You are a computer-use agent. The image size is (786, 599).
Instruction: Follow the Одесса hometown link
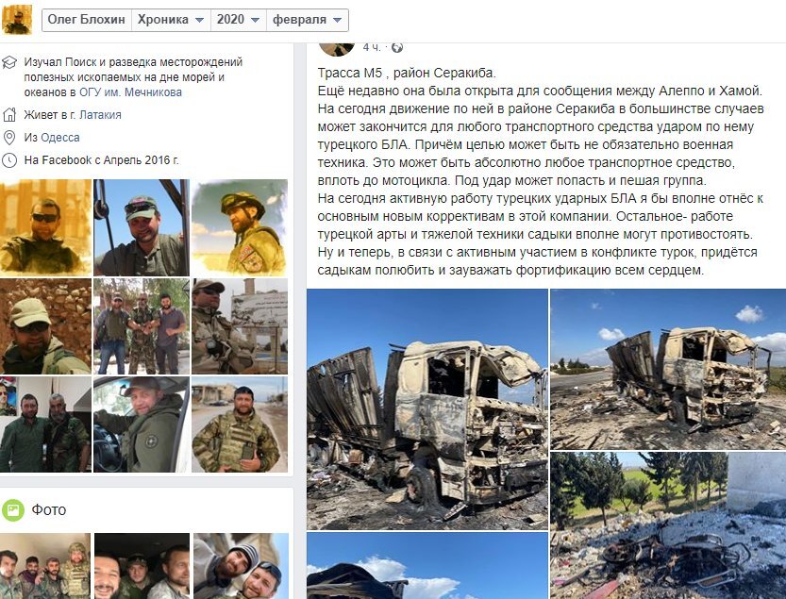60,138
